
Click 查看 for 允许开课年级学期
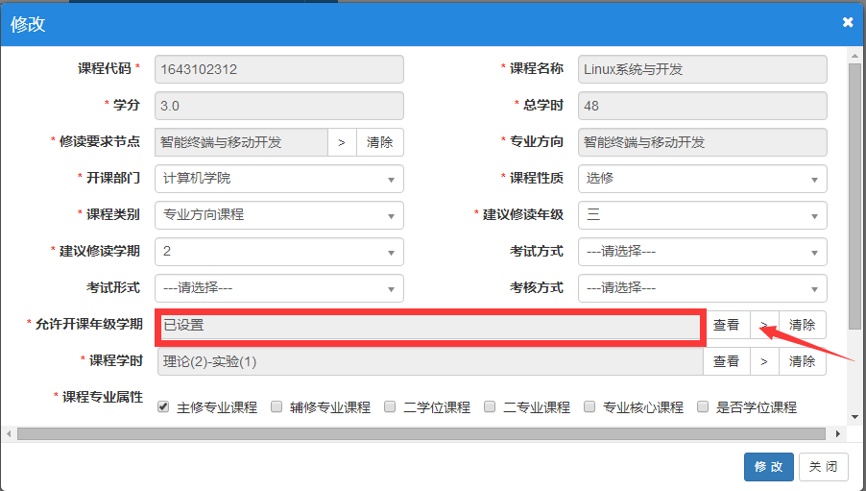pyautogui.click(x=727, y=325)
